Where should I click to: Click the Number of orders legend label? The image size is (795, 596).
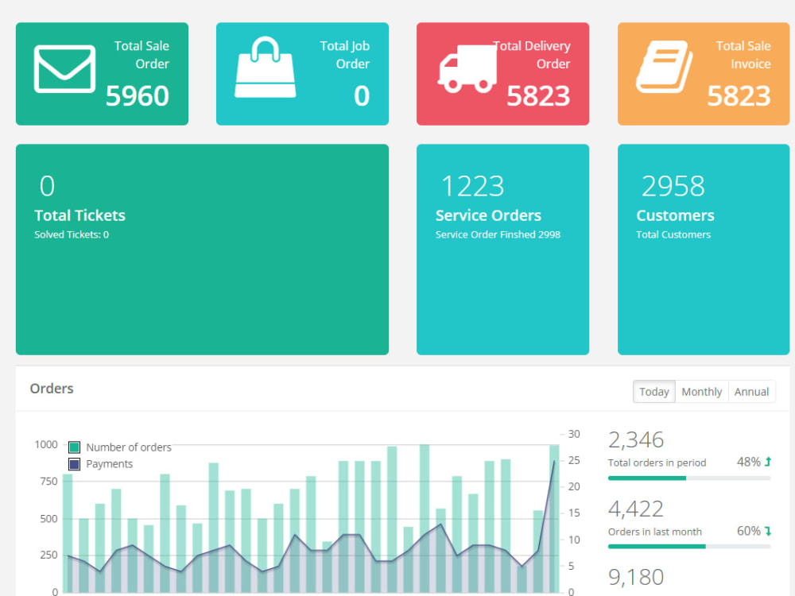pyautogui.click(x=129, y=447)
